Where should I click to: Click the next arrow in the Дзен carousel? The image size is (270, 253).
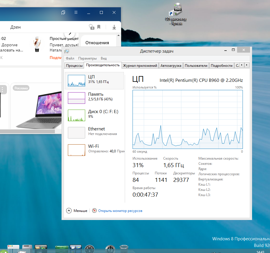[x=70, y=33]
